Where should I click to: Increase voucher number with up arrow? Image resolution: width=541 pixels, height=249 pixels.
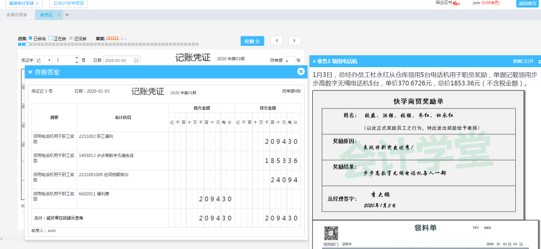[x=77, y=58]
